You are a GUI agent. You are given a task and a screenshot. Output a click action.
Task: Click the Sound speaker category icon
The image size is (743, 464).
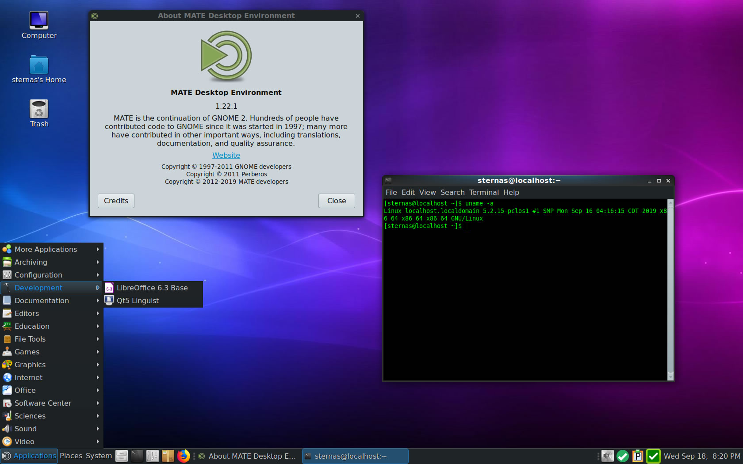(x=7, y=429)
